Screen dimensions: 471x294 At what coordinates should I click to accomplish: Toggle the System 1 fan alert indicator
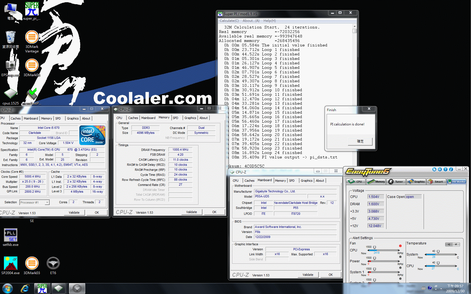(x=400, y=268)
